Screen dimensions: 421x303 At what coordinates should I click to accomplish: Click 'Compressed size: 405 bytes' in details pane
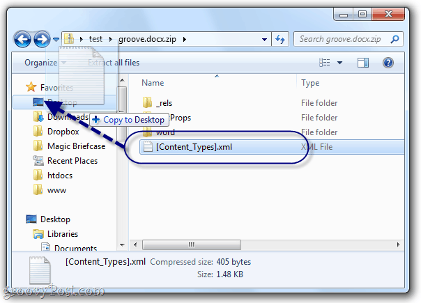pyautogui.click(x=200, y=262)
